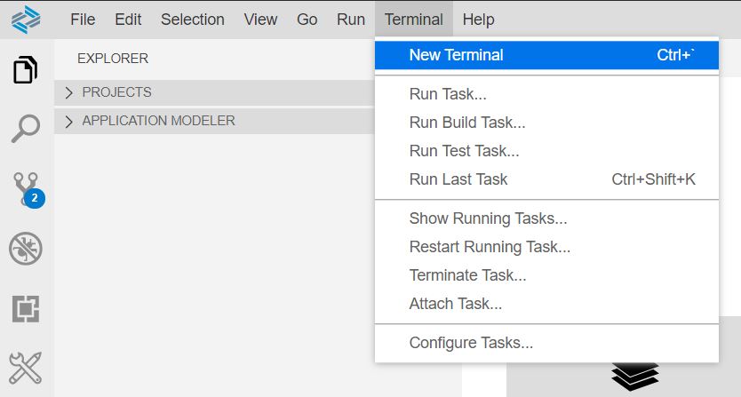741x397 pixels.
Task: Click the stacked layers icon at bottom
Action: click(x=635, y=377)
